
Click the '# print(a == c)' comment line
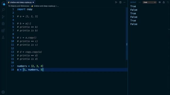point(27,41)
